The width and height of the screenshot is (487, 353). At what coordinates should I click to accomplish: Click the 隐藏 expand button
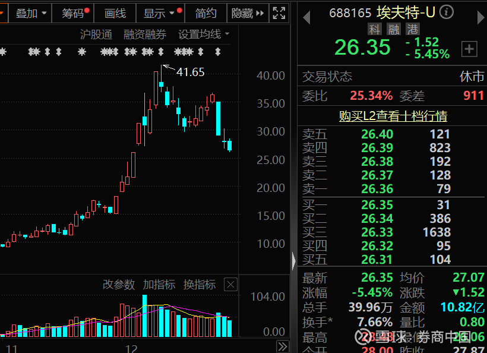click(x=248, y=13)
